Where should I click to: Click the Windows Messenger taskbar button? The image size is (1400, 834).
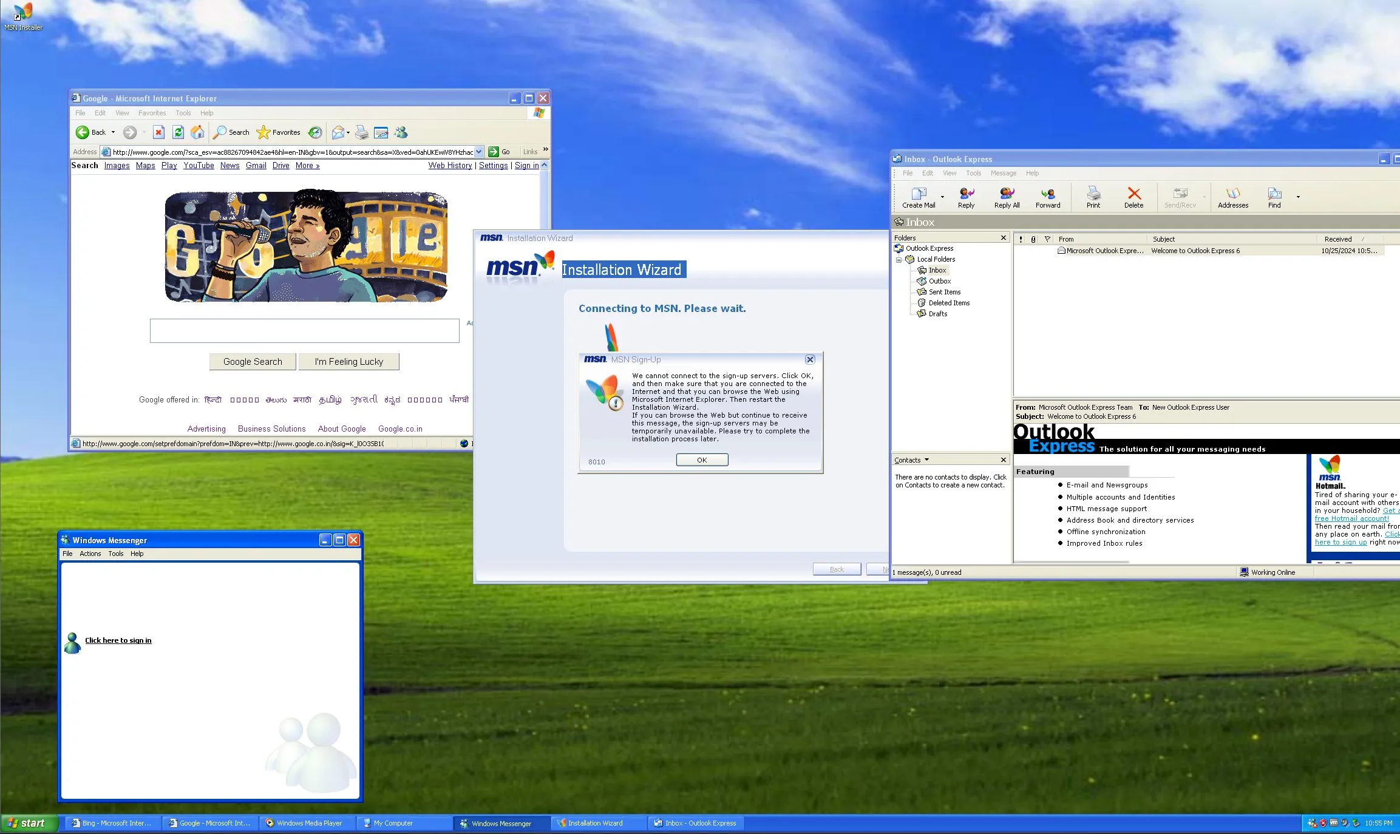coord(500,823)
